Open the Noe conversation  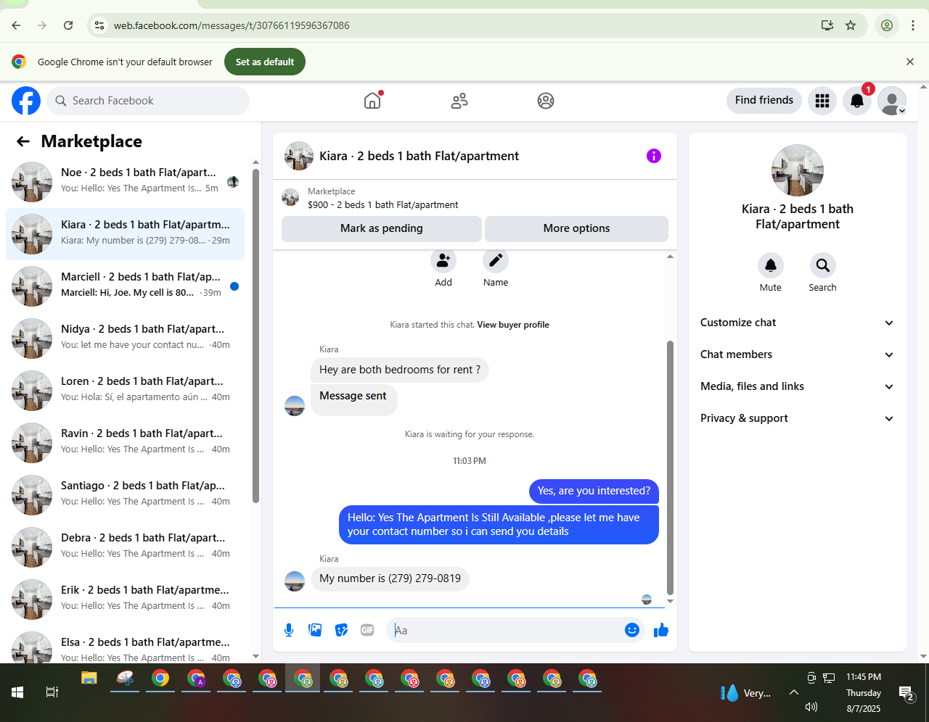(125, 182)
